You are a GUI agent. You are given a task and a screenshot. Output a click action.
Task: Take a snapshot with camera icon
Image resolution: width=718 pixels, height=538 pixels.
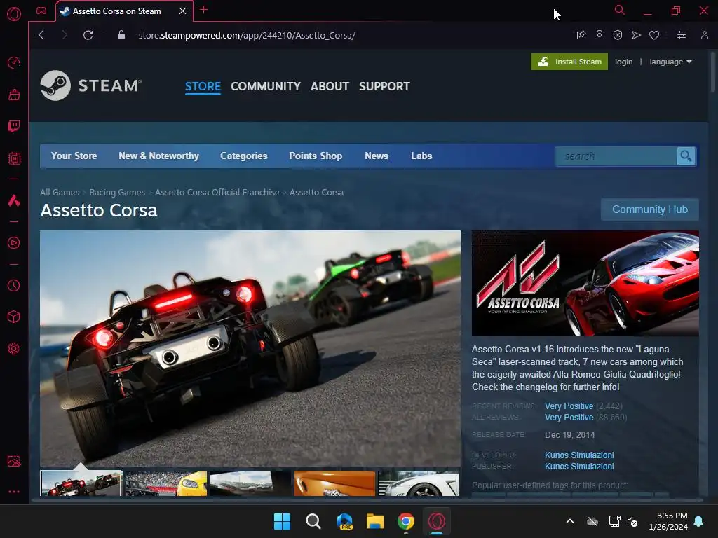[x=599, y=35]
